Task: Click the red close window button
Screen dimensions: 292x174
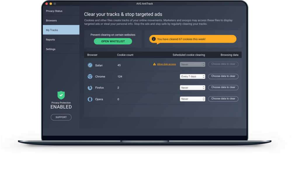Action: pyautogui.click(x=46, y=4)
